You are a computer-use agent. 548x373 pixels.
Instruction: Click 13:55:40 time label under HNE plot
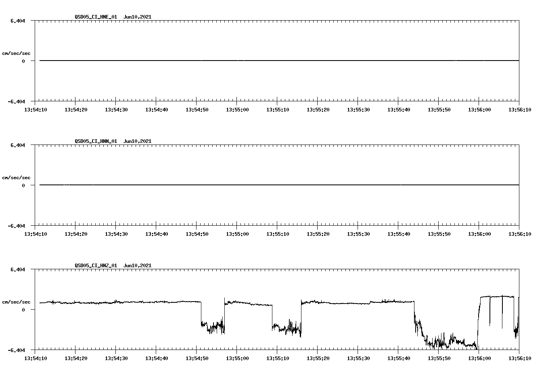[398, 109]
